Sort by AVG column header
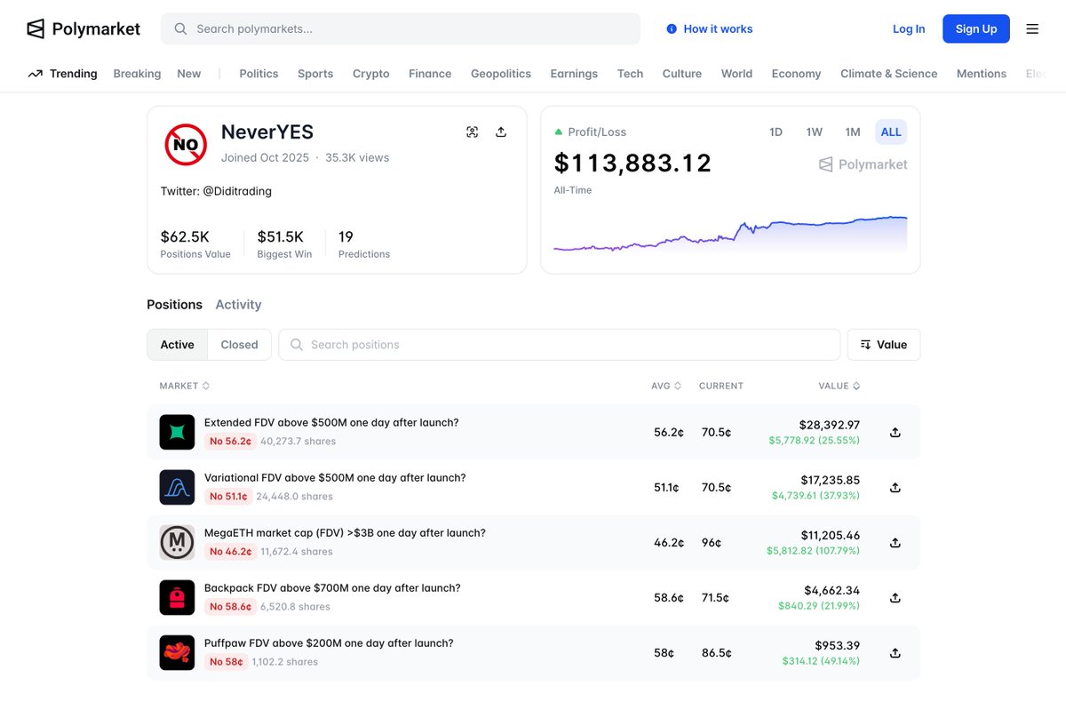Image resolution: width=1066 pixels, height=702 pixels. (666, 386)
